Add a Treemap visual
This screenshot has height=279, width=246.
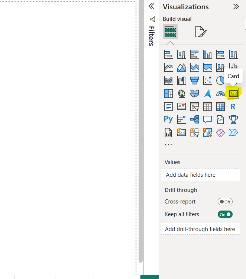click(168, 93)
